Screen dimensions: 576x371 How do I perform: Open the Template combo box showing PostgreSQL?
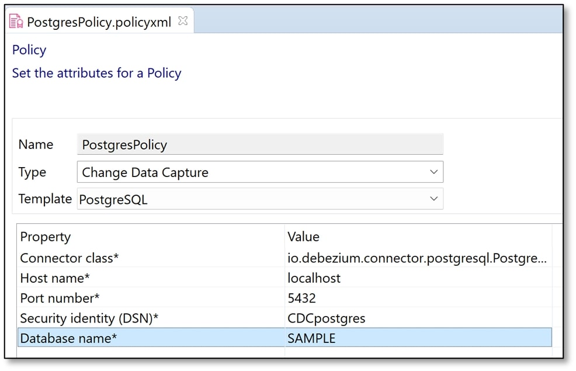[251, 199]
